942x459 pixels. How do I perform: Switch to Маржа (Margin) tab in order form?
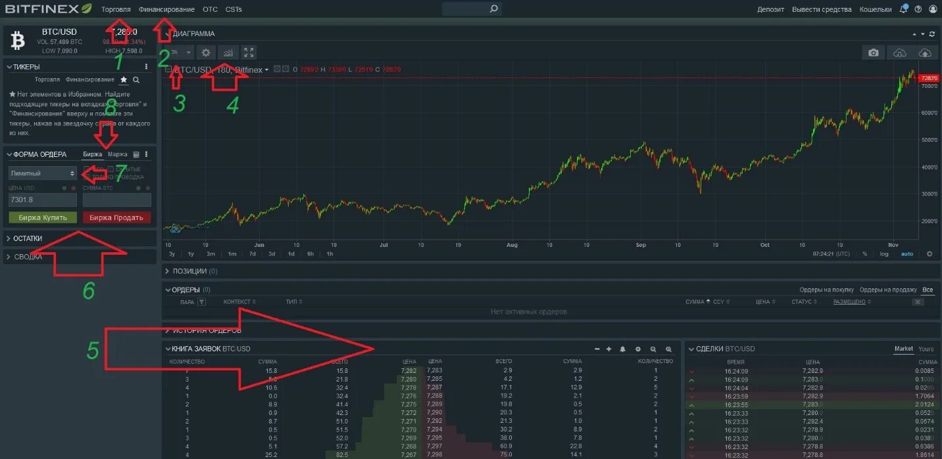pos(118,154)
